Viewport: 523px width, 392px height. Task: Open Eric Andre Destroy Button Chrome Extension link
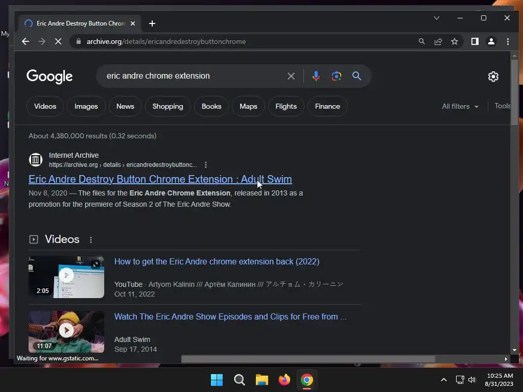(160, 179)
